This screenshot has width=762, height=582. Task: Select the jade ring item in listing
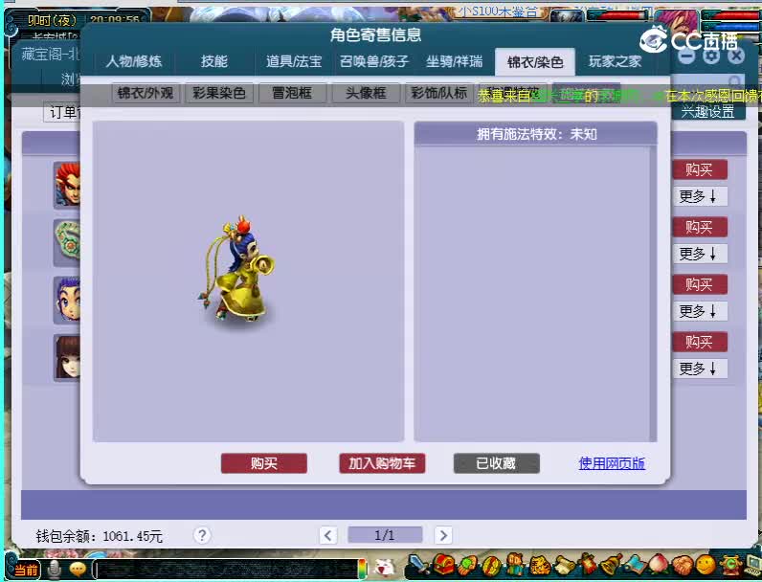[x=67, y=242]
